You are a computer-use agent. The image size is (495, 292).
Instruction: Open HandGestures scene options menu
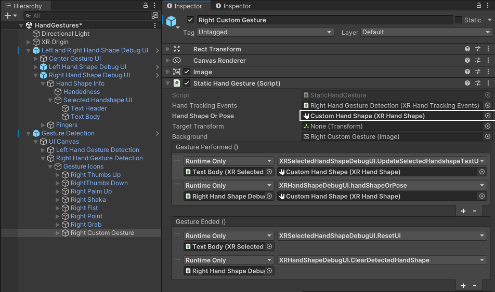point(155,25)
